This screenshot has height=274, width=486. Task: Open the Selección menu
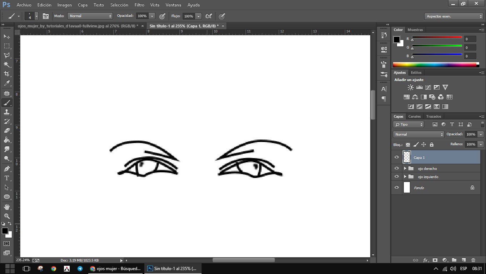pos(119,5)
